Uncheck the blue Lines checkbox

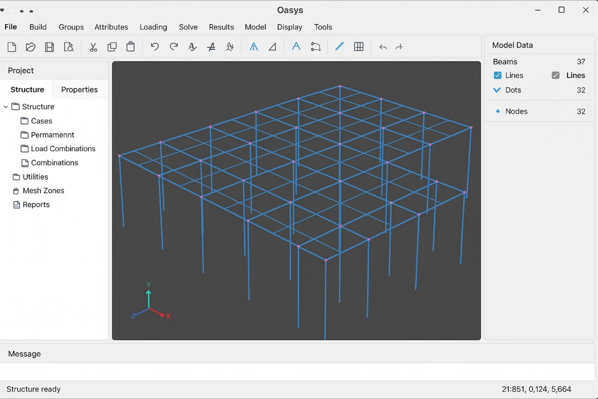point(498,75)
